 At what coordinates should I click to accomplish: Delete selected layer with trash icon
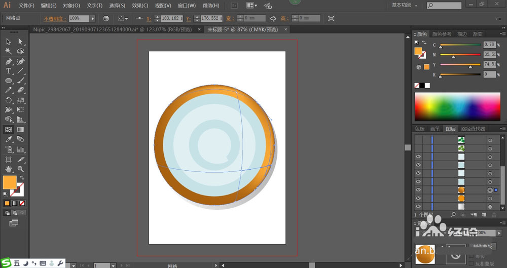click(x=494, y=215)
